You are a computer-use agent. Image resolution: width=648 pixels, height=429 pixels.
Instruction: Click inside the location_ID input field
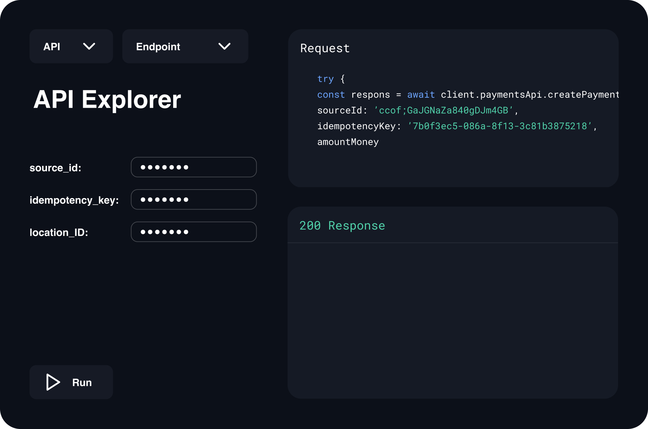[x=194, y=232]
